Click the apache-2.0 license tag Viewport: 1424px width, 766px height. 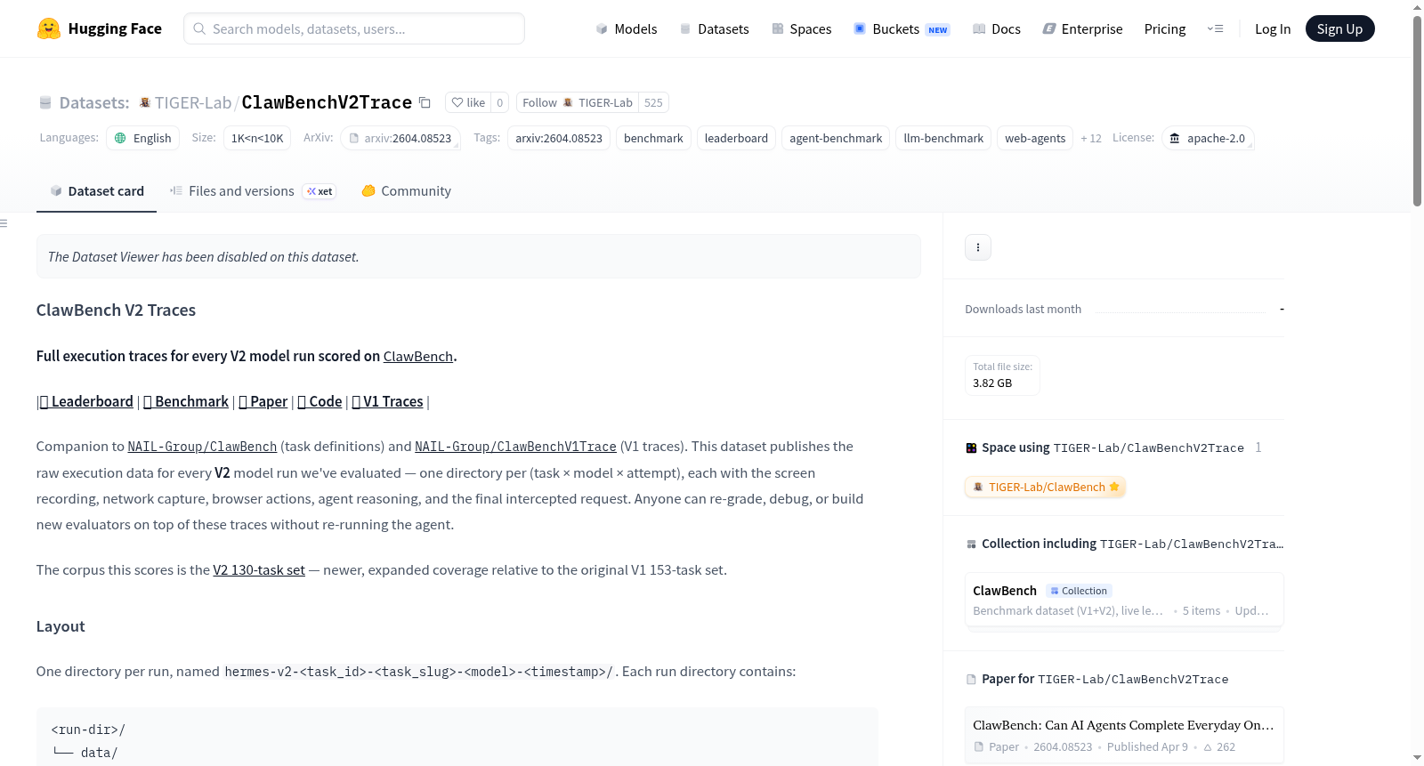tap(1208, 138)
